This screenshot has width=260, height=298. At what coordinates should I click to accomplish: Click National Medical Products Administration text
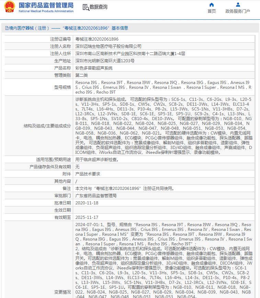(46, 11)
